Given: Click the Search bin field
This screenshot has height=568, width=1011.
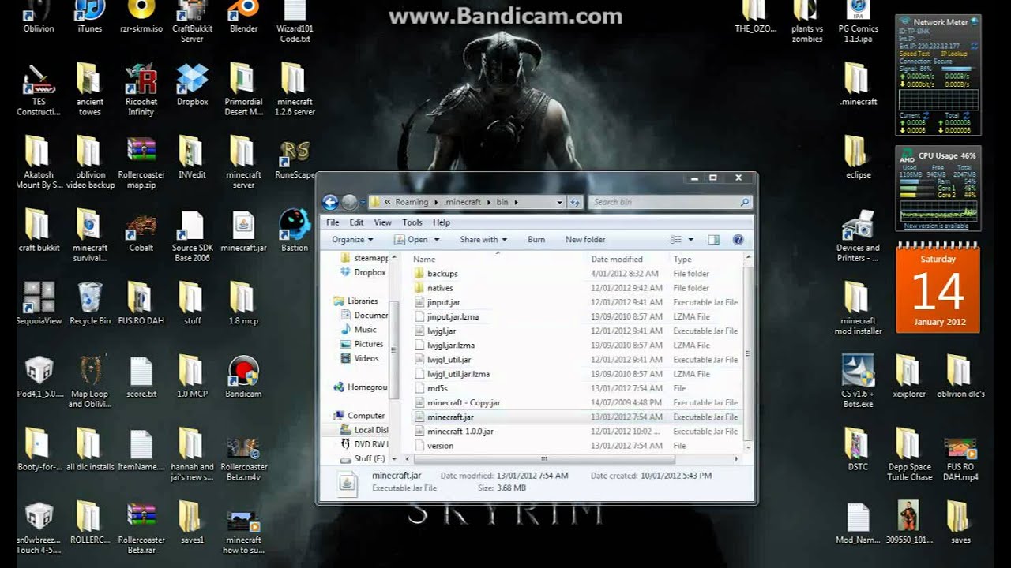Looking at the screenshot, I should (x=668, y=202).
